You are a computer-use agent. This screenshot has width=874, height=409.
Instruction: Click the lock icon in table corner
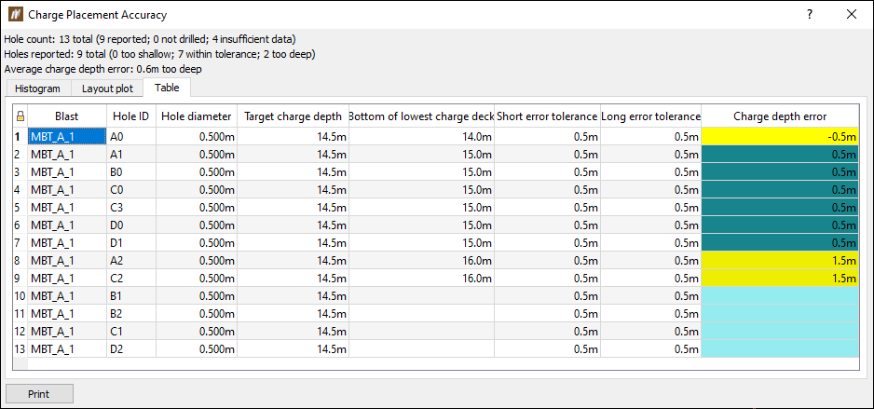coord(20,116)
